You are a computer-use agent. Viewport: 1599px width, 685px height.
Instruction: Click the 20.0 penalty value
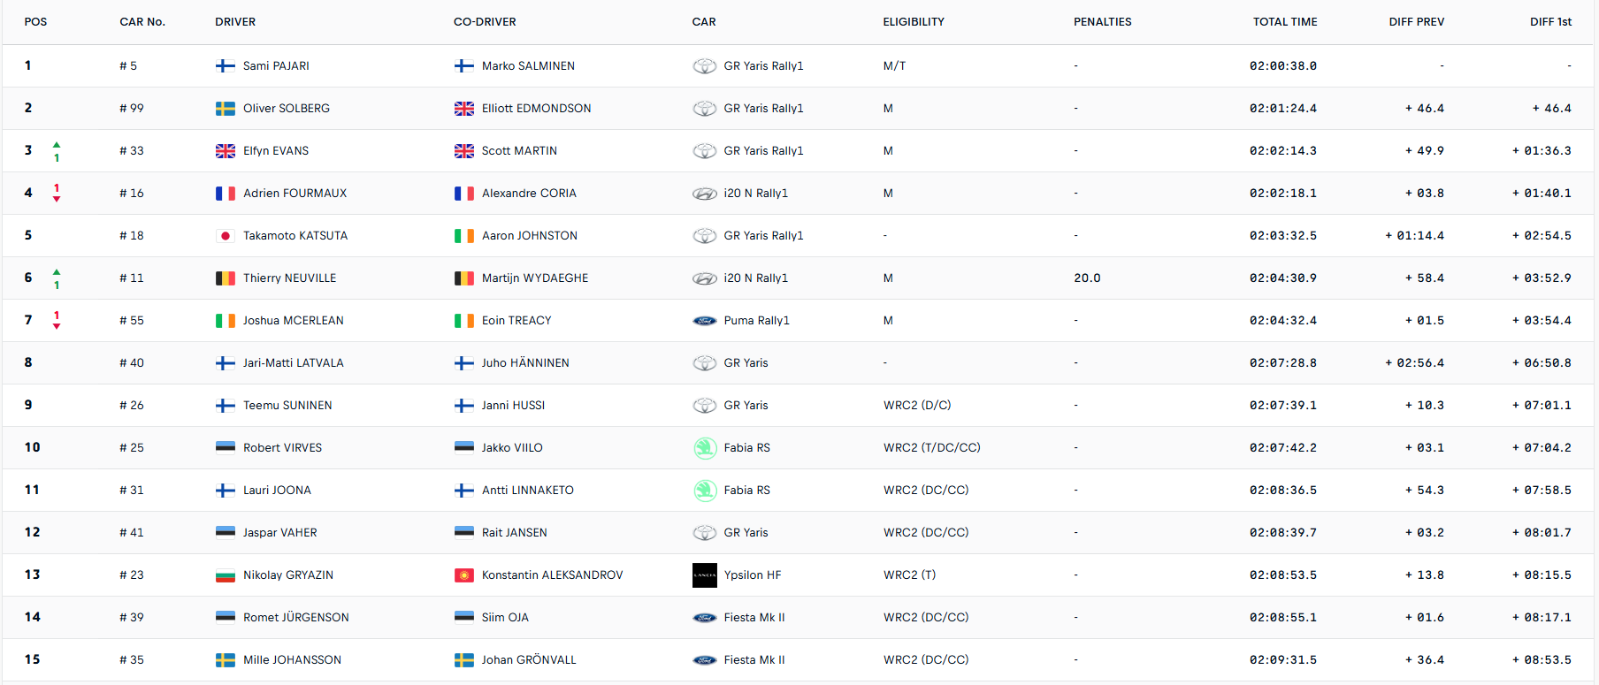pyautogui.click(x=1087, y=278)
